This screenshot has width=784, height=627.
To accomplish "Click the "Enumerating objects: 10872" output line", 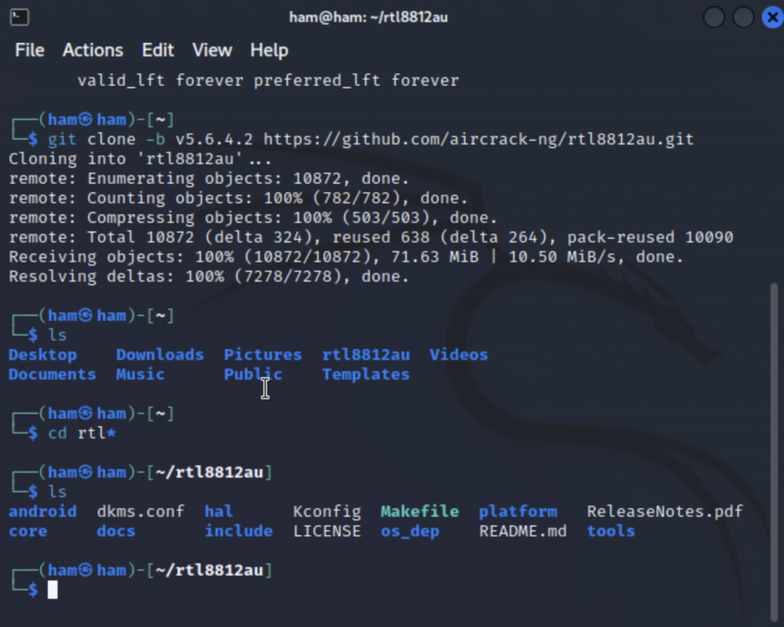I will (209, 178).
